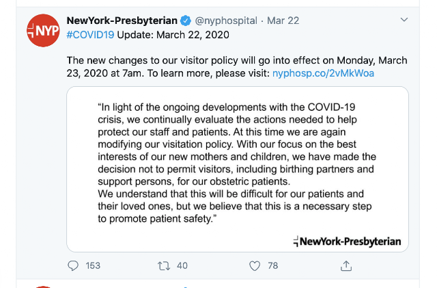
Task: Click the "Update: March 22, 2020" text
Action: point(173,35)
